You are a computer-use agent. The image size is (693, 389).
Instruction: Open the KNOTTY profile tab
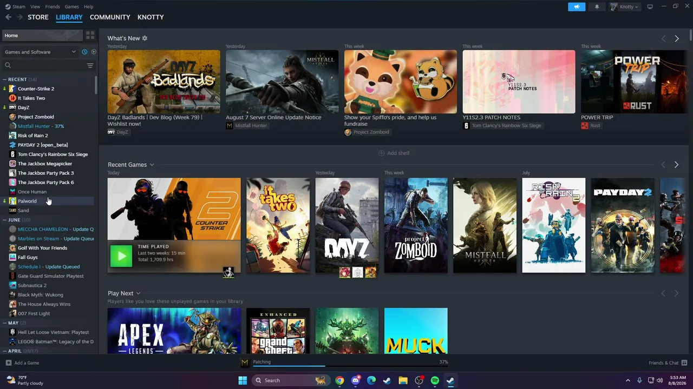tap(151, 17)
